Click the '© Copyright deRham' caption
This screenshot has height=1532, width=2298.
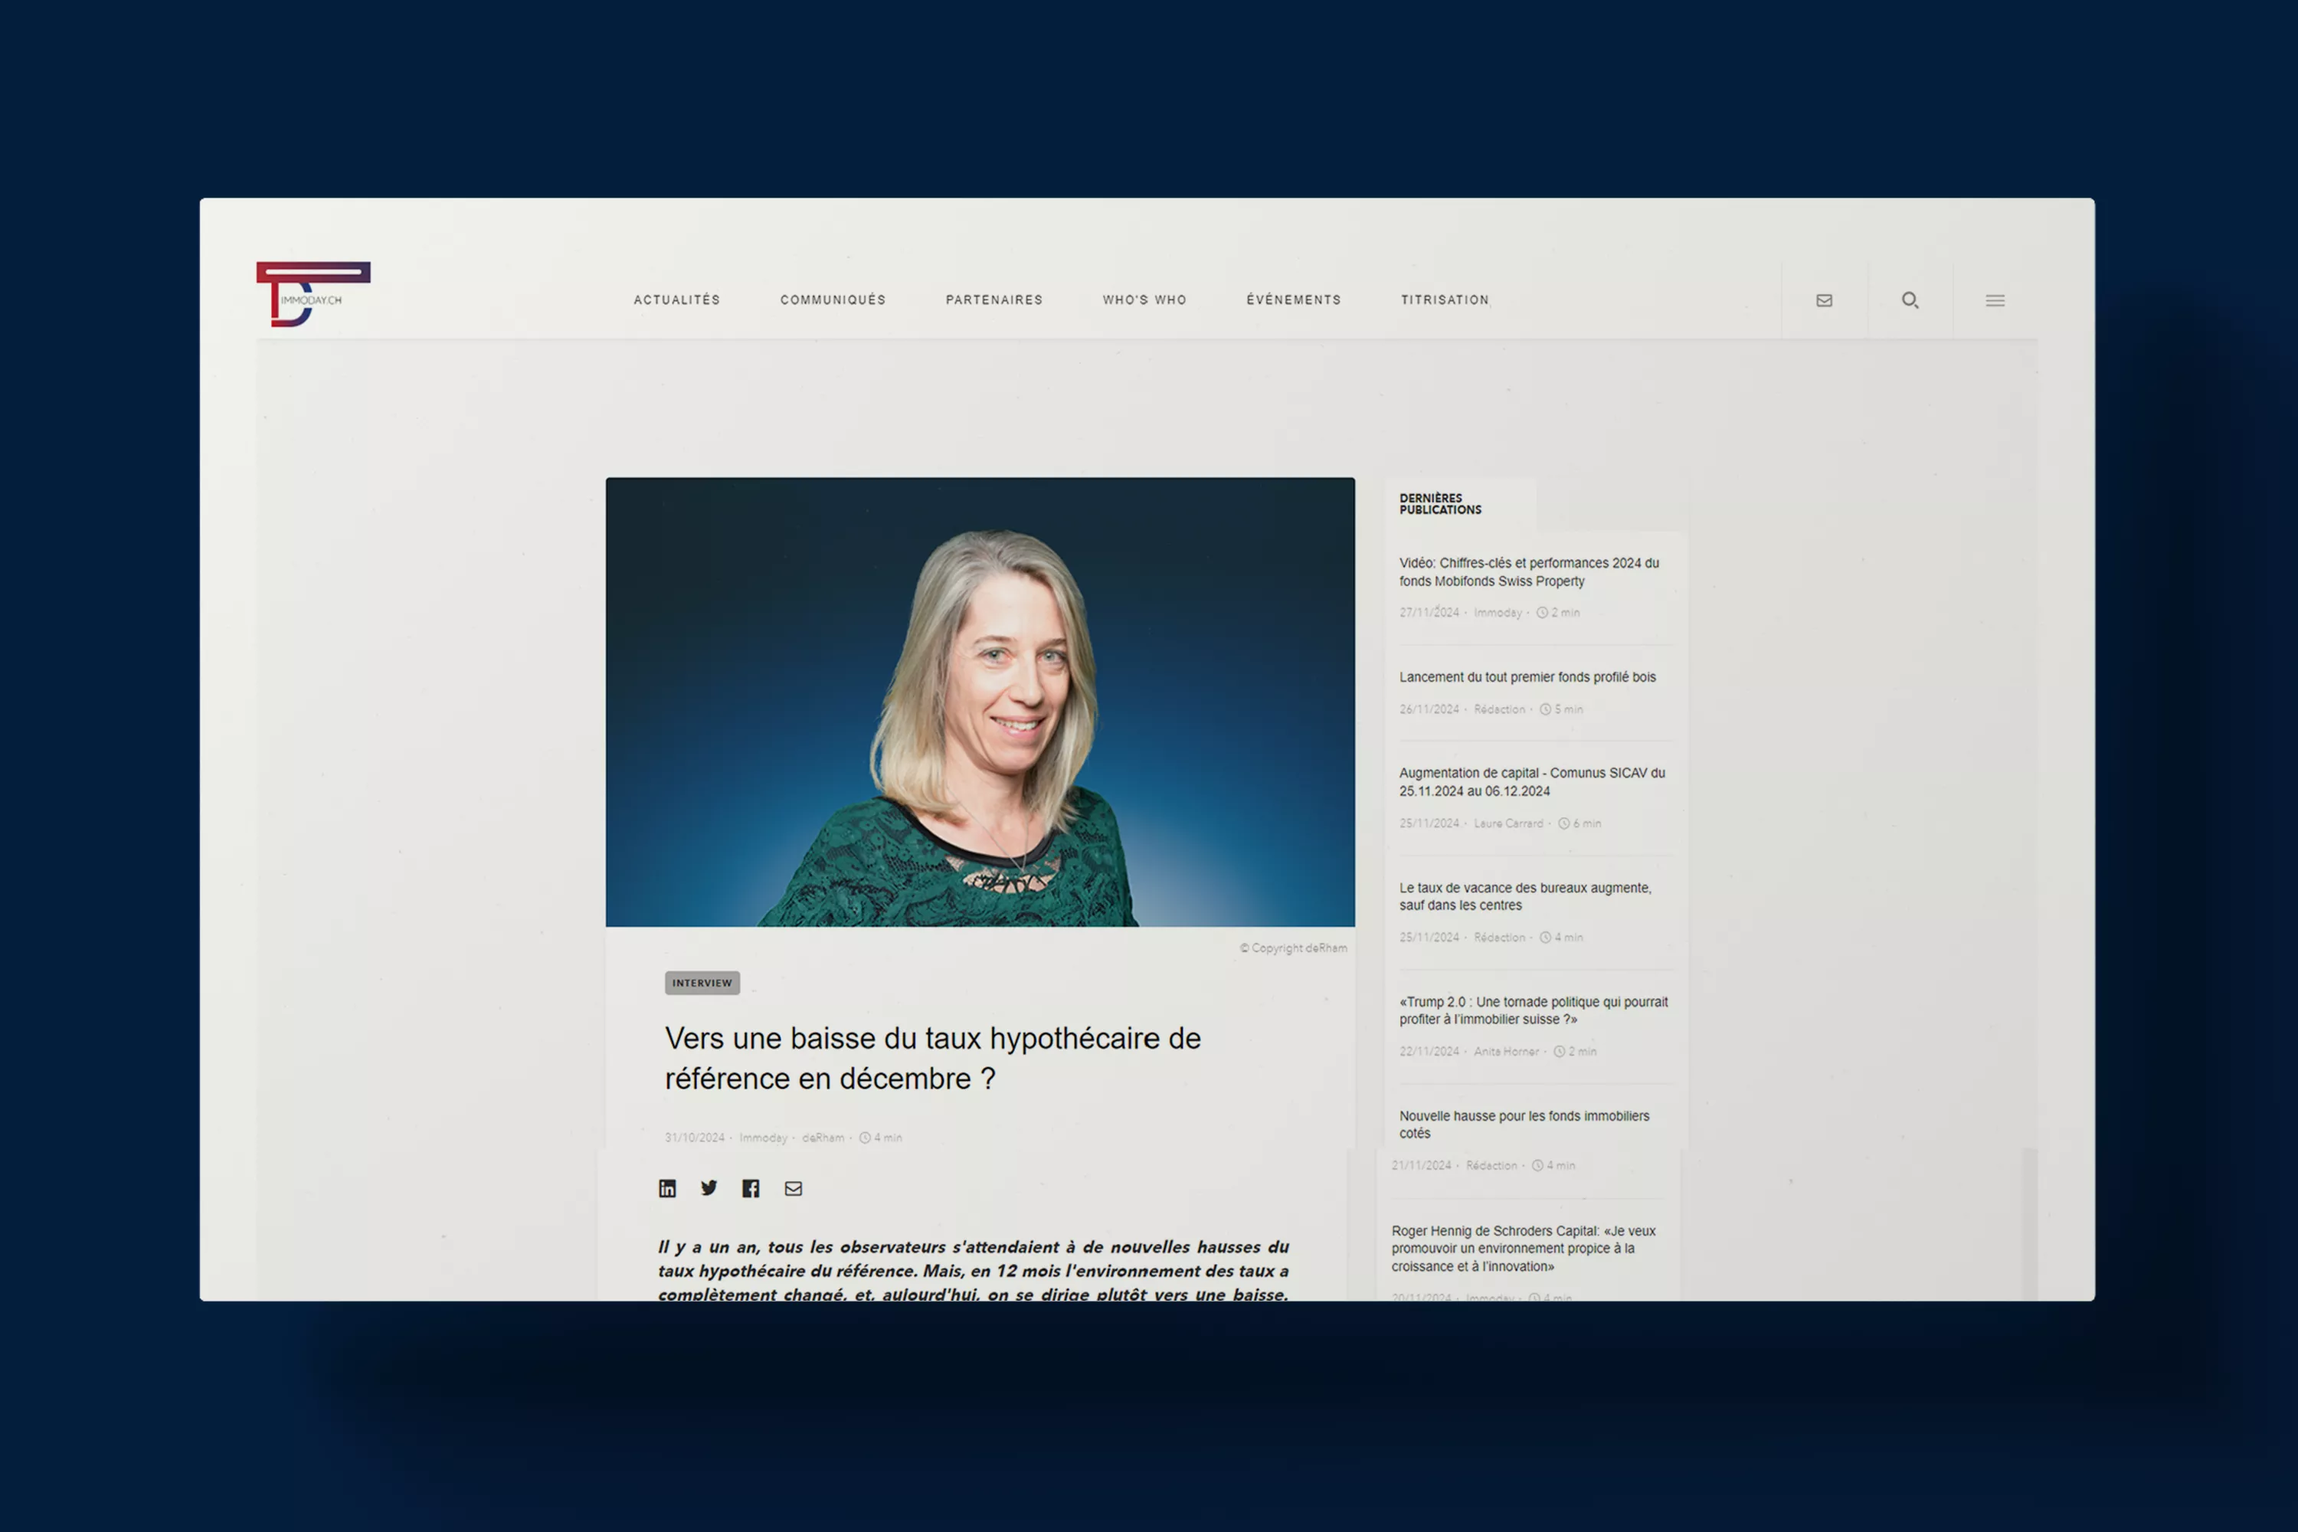point(1294,948)
